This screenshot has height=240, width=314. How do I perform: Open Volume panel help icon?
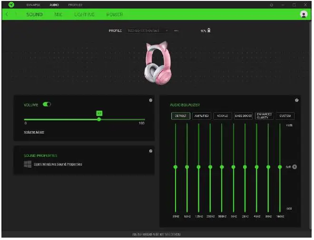151,100
